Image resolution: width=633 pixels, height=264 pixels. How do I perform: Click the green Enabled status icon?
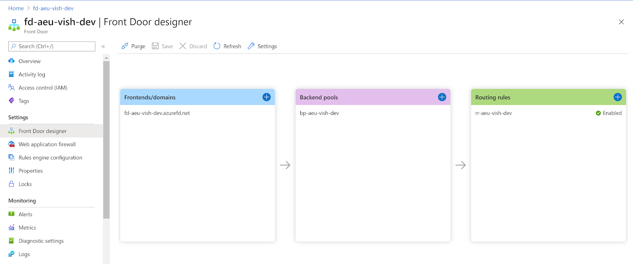(x=598, y=113)
